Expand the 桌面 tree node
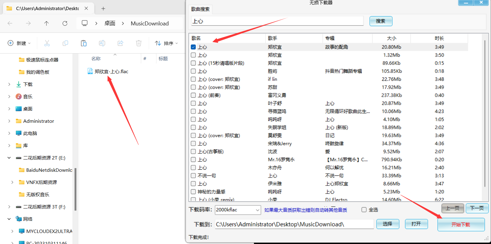Image resolution: width=491 pixels, height=244 pixels. click(9, 109)
